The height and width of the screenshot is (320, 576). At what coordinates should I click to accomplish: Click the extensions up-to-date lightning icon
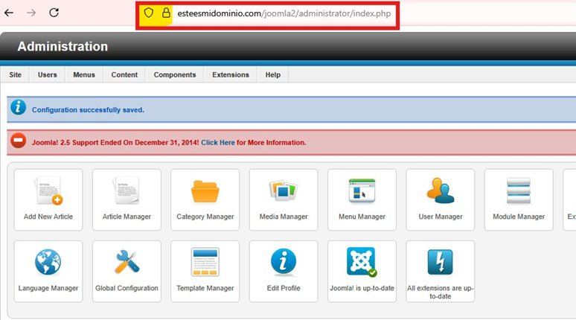click(440, 262)
